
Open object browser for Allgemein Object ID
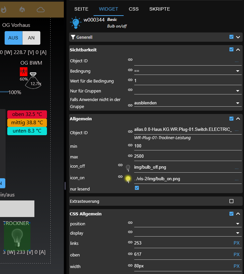236,131
